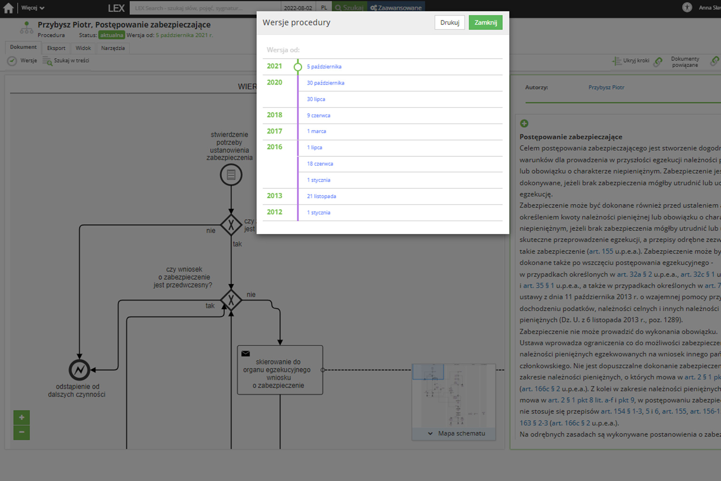Click the Ukryj kroki icon
The height and width of the screenshot is (481, 721).
pyautogui.click(x=617, y=61)
